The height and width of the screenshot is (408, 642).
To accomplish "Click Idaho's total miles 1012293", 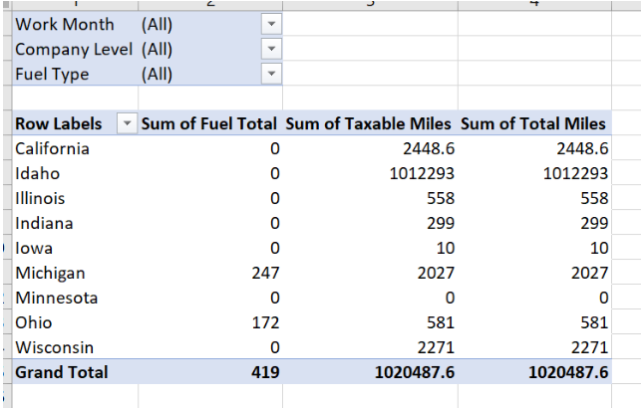I will (x=575, y=173).
